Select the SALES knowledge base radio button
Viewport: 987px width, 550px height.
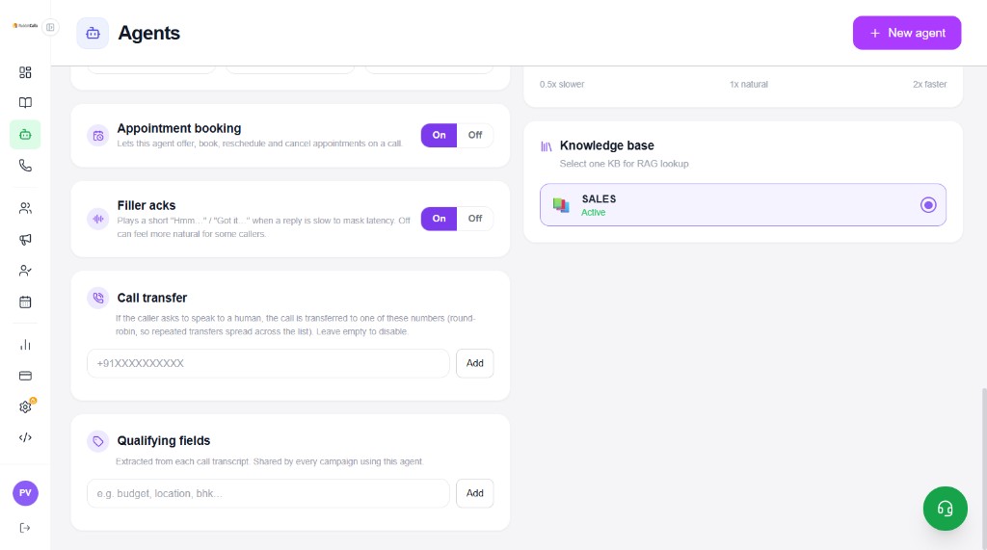(928, 204)
